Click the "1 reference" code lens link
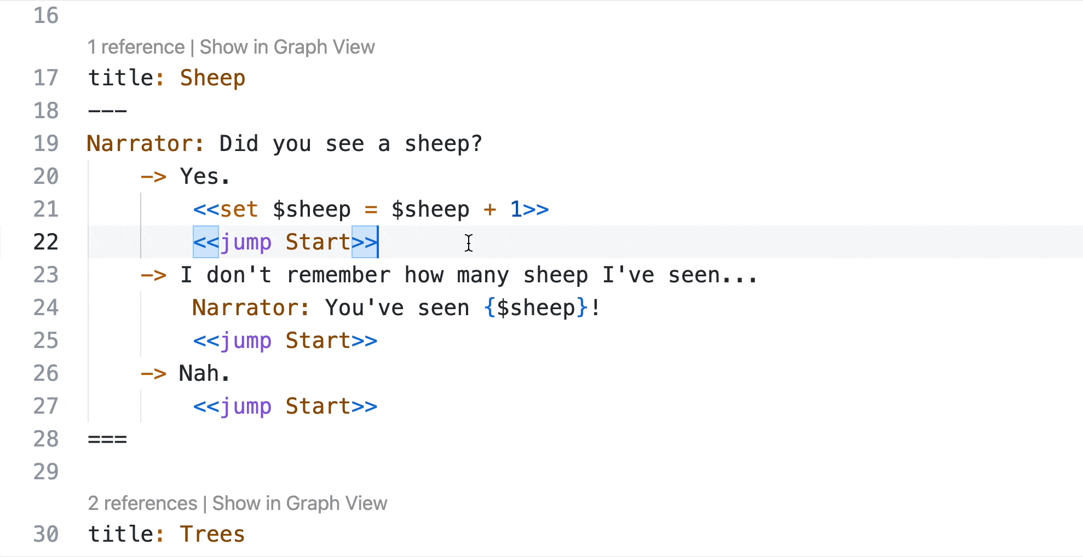Image resolution: width=1083 pixels, height=557 pixels. [x=136, y=47]
